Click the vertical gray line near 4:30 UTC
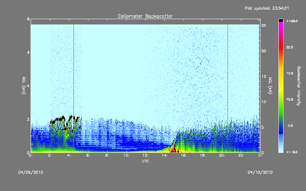 tap(73, 88)
